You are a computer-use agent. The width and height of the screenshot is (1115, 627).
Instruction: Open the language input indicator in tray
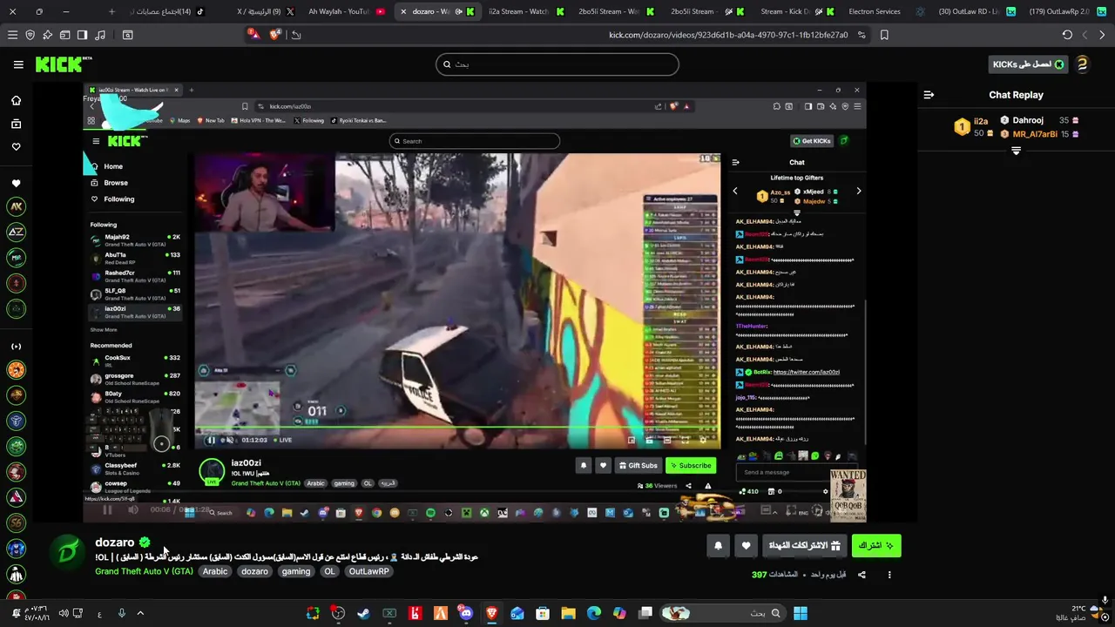(99, 613)
